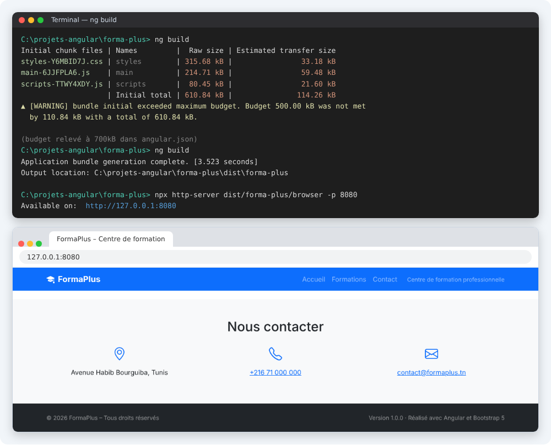Click the Terminal — ng build window title
The image size is (551, 445).
click(84, 20)
